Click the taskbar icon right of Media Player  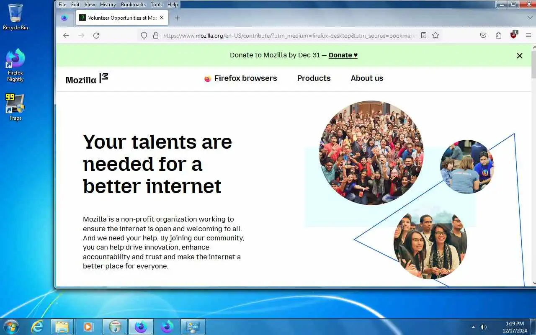click(x=115, y=327)
